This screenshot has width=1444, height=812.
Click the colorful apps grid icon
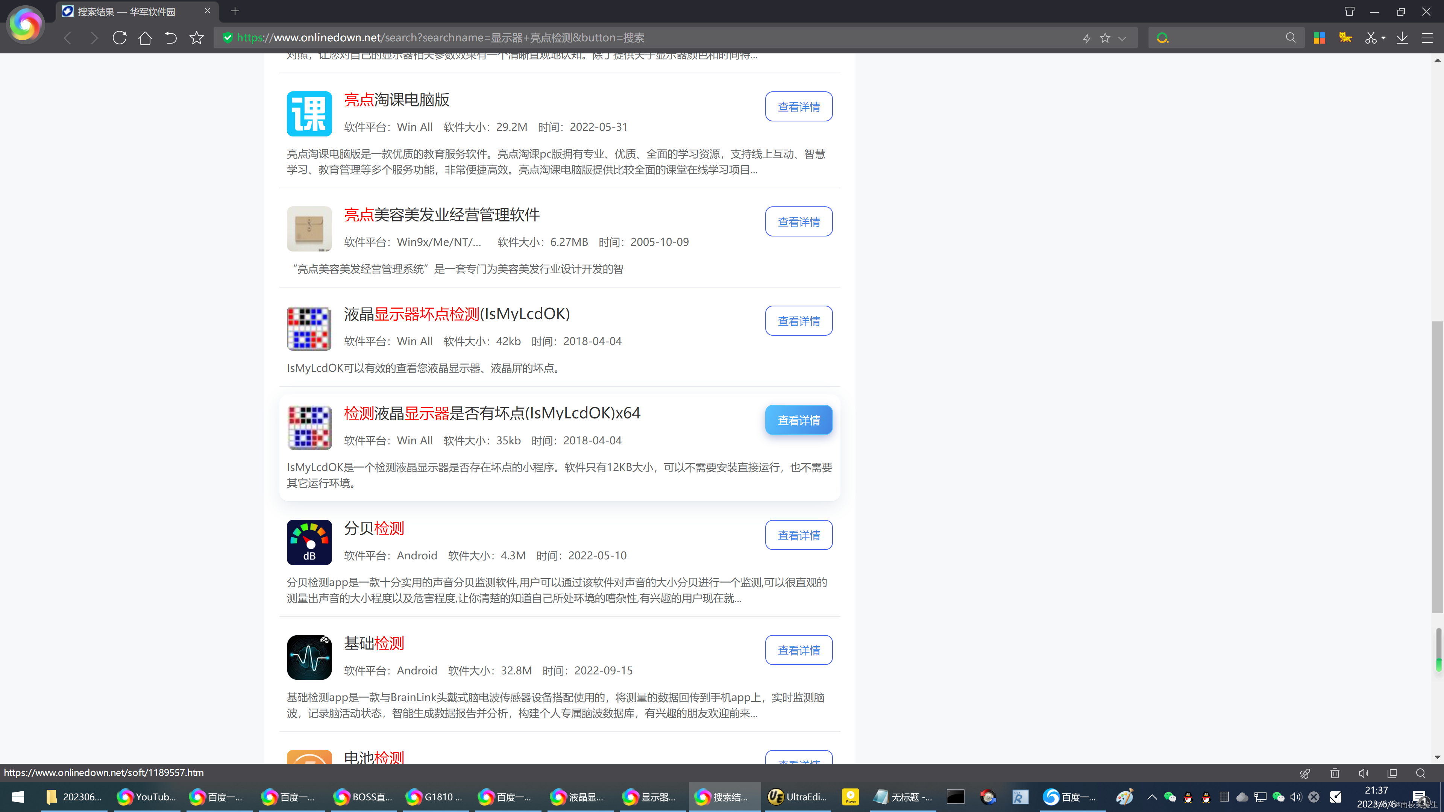1319,38
